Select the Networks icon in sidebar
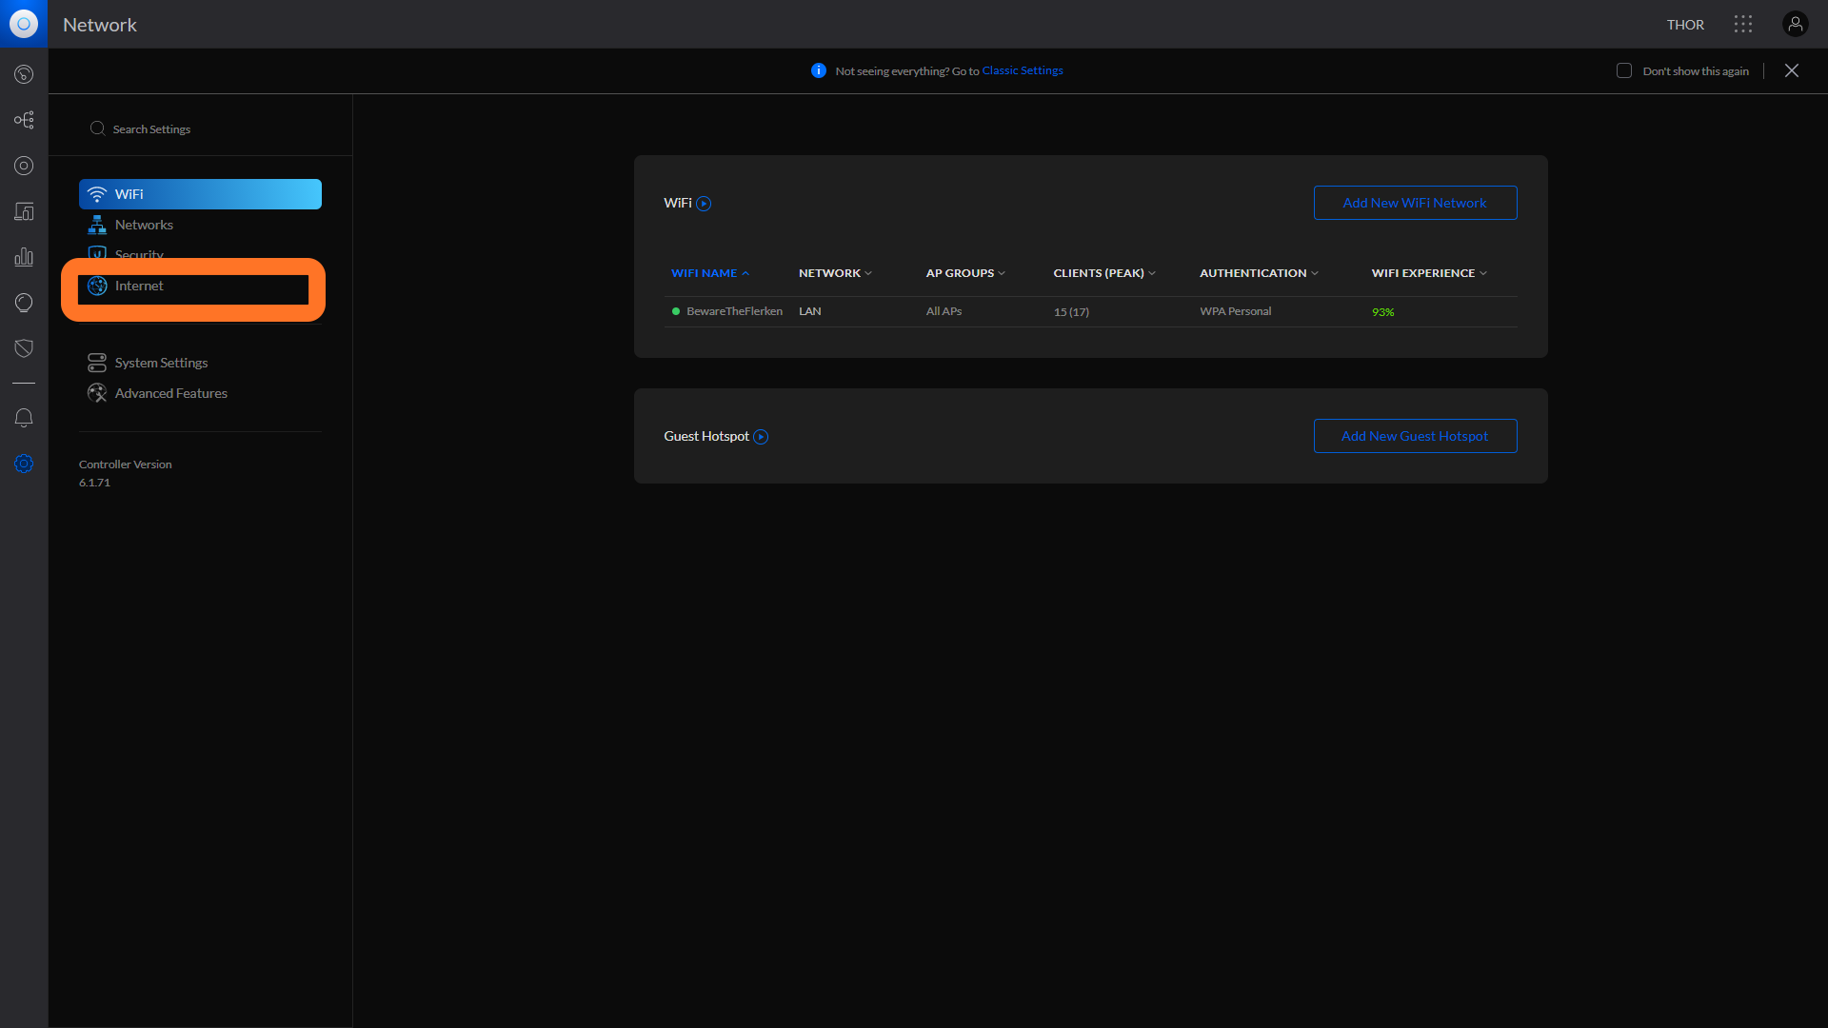Viewport: 1828px width, 1028px height. pyautogui.click(x=97, y=225)
